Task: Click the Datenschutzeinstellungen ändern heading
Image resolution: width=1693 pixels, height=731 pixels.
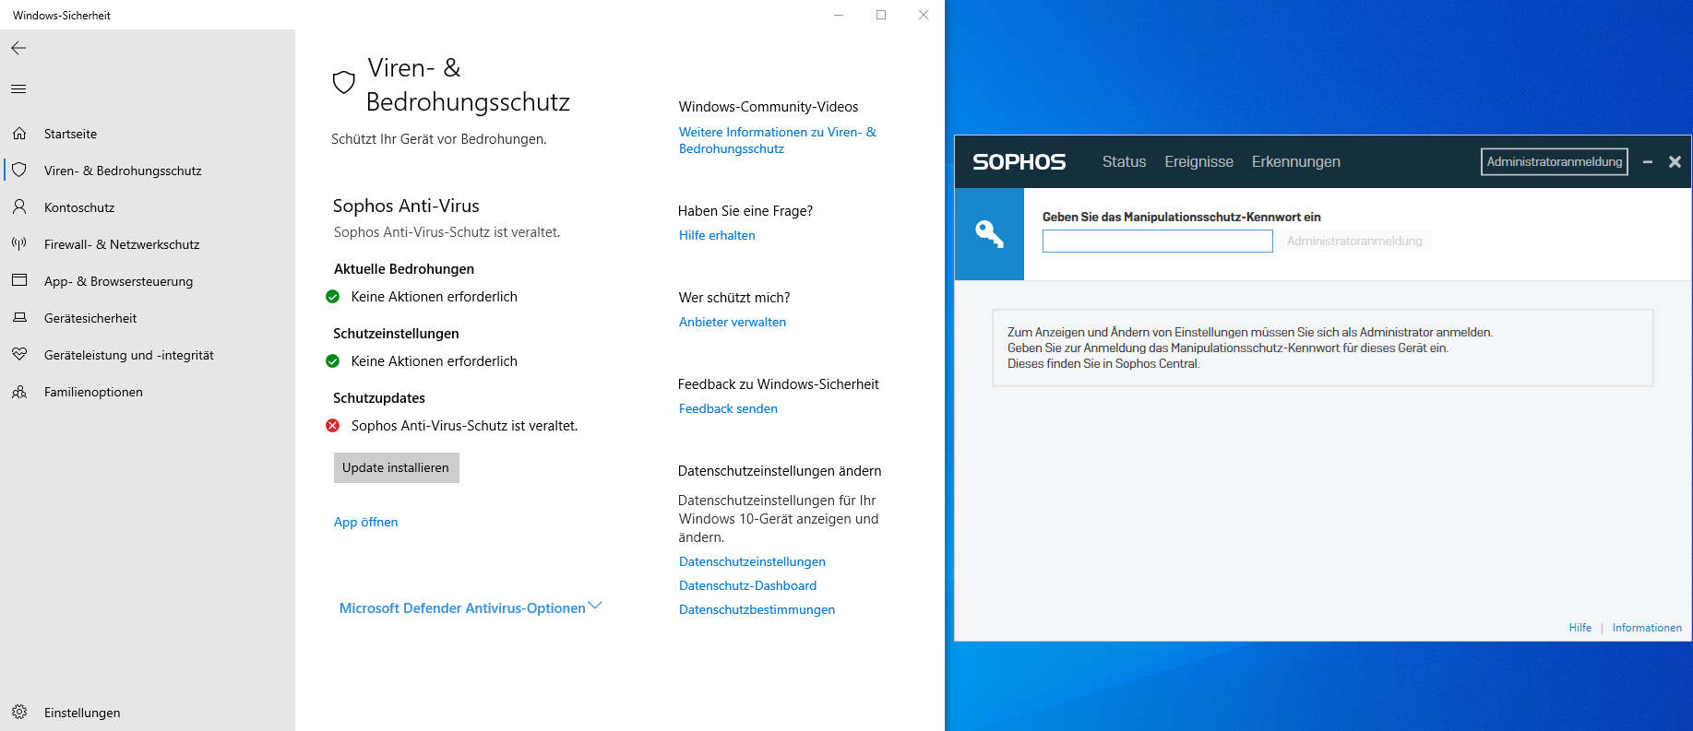Action: click(780, 471)
